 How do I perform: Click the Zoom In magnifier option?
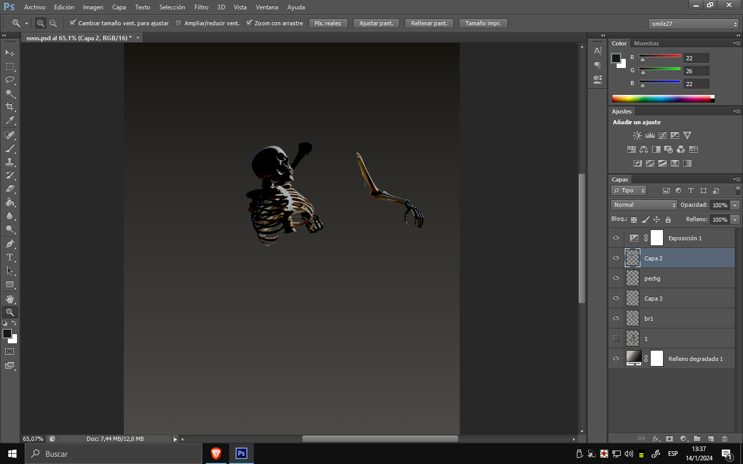(41, 23)
